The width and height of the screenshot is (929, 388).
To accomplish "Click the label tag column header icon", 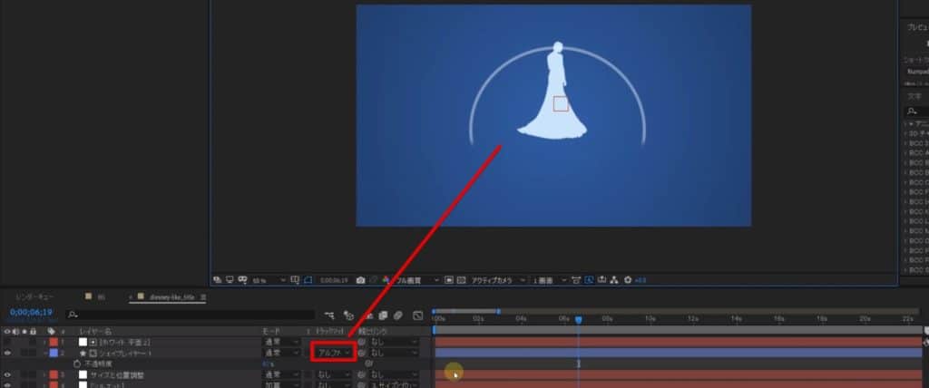I will tap(51, 331).
